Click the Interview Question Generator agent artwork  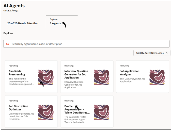point(101,77)
